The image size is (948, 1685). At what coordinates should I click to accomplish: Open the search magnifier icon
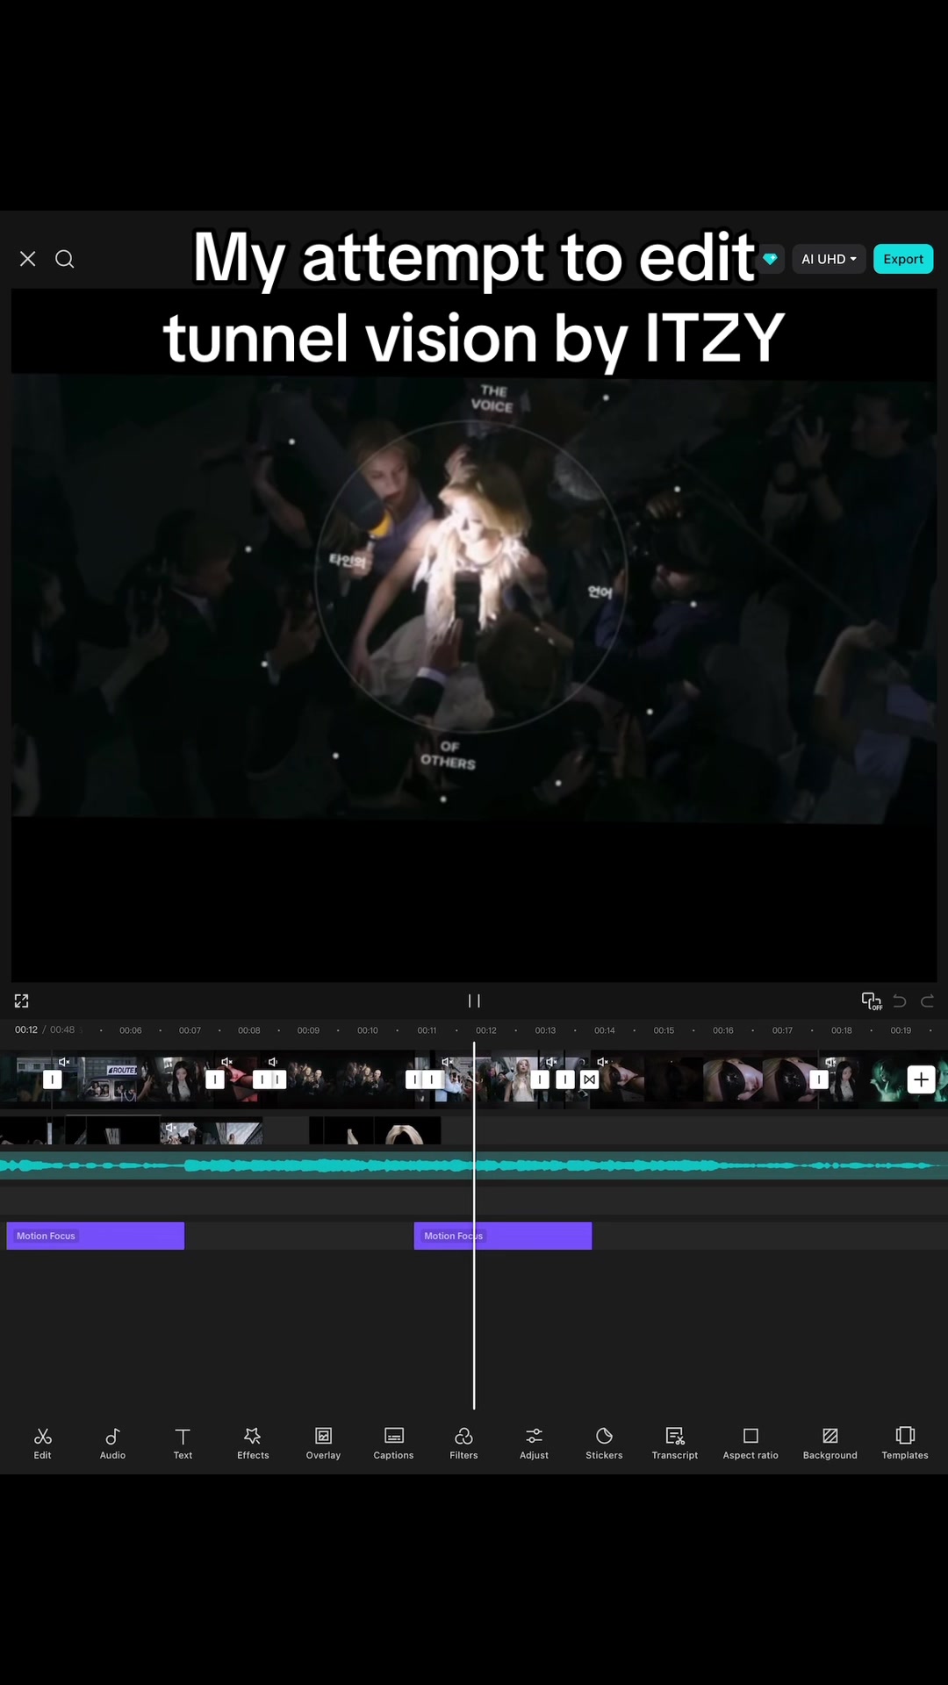(x=65, y=259)
